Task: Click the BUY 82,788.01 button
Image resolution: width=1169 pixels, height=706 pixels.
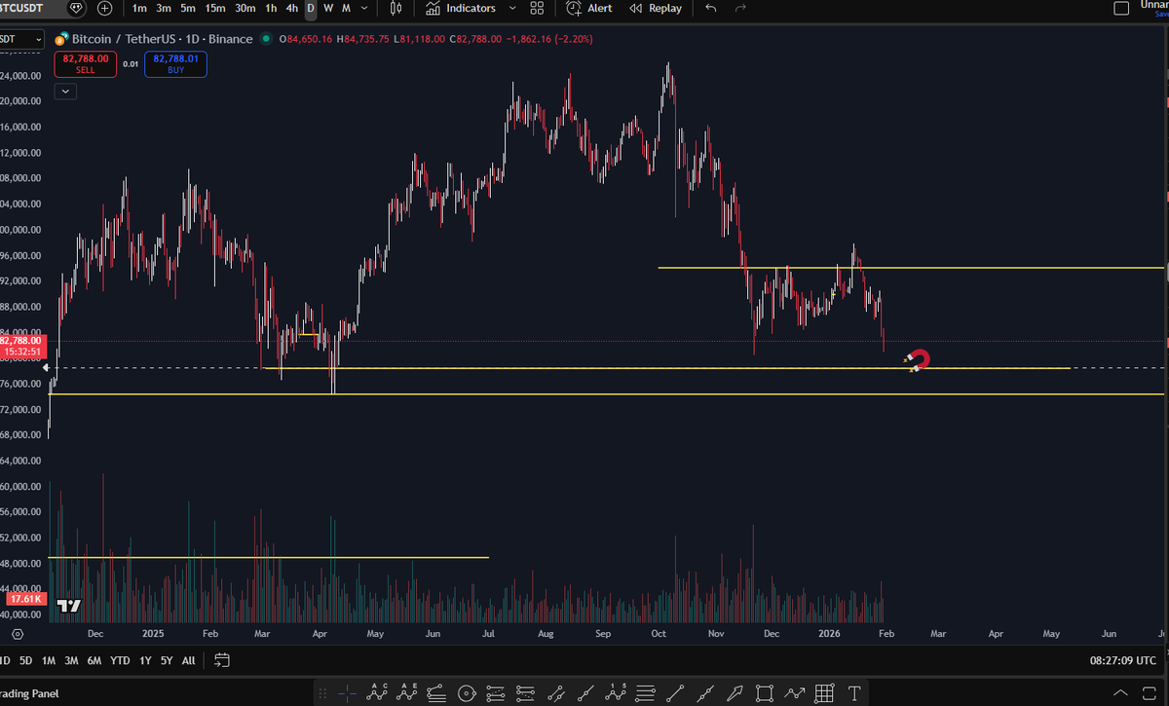Action: pos(175,65)
